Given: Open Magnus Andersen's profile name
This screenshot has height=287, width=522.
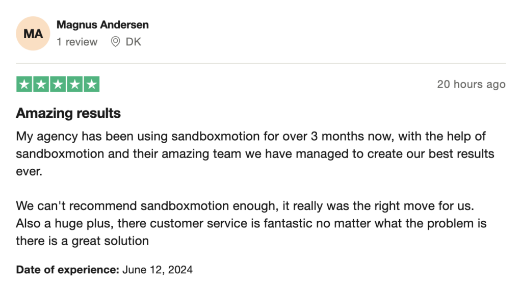Looking at the screenshot, I should coord(102,24).
